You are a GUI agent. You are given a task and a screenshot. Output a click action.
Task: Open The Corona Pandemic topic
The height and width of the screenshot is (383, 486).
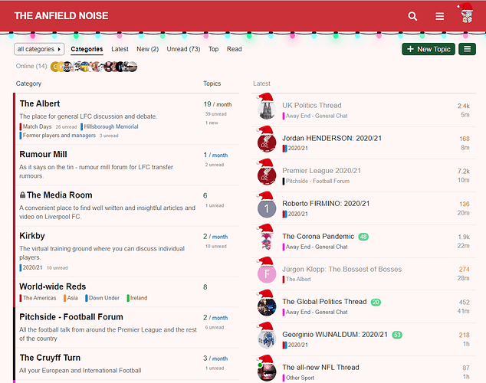tap(318, 237)
